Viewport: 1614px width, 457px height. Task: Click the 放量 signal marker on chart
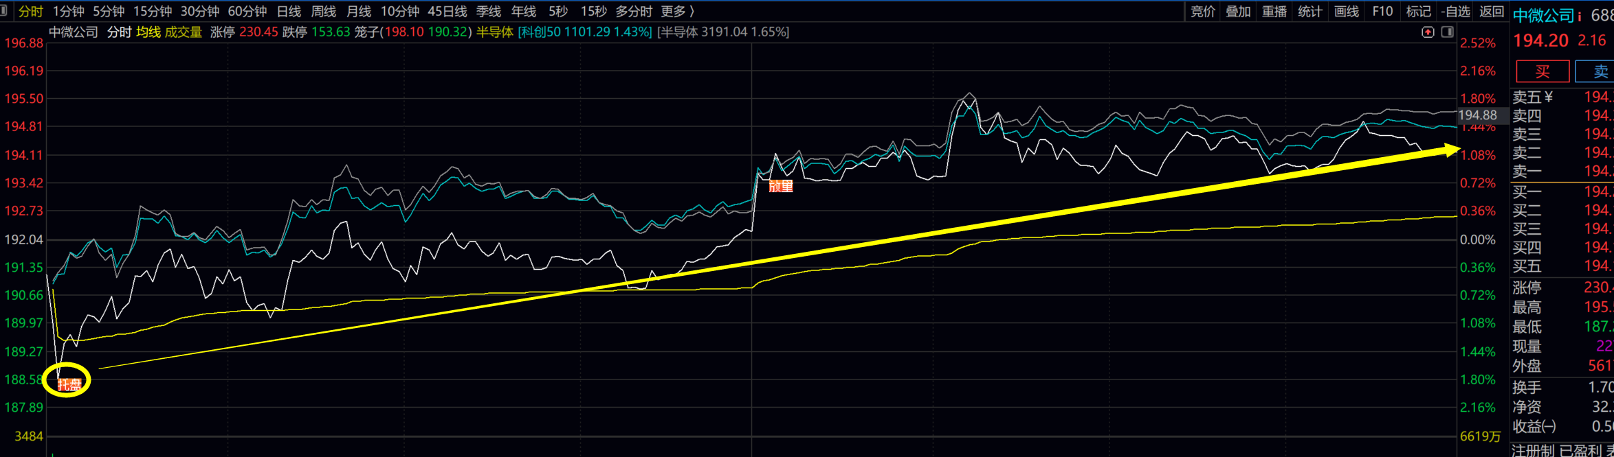[x=781, y=186]
